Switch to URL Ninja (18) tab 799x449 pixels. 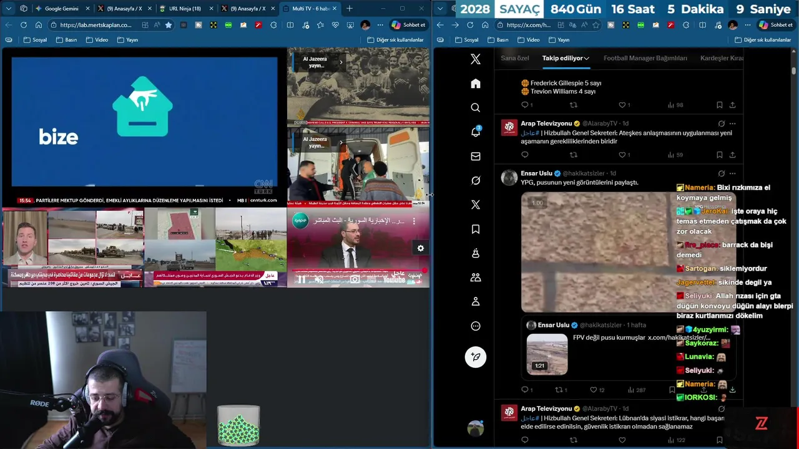[185, 8]
